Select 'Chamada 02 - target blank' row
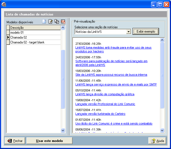 (x=35, y=42)
